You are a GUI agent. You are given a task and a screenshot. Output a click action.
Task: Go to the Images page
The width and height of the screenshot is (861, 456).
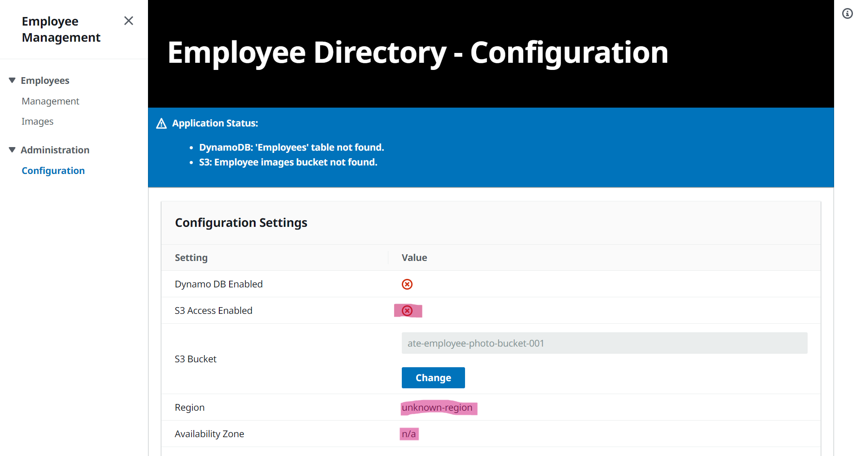37,122
